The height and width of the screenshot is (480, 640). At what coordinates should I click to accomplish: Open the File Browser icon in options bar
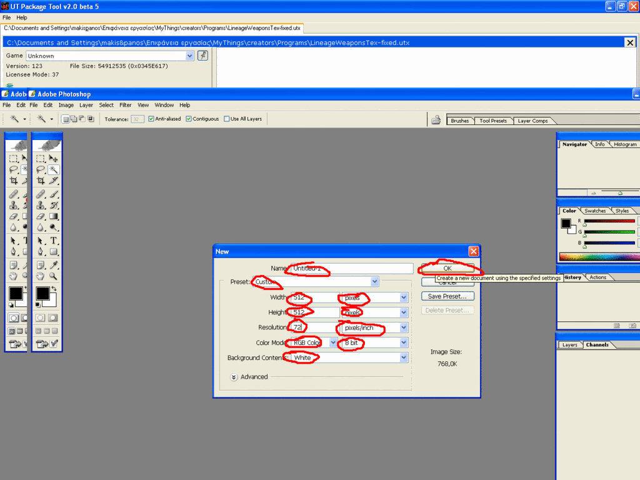coord(436,120)
